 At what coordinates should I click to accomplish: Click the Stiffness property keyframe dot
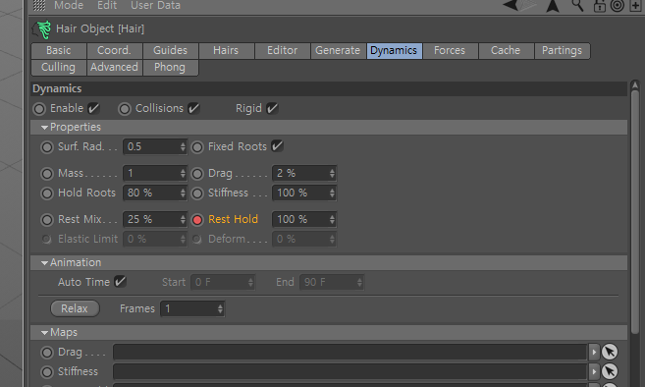[x=197, y=193]
